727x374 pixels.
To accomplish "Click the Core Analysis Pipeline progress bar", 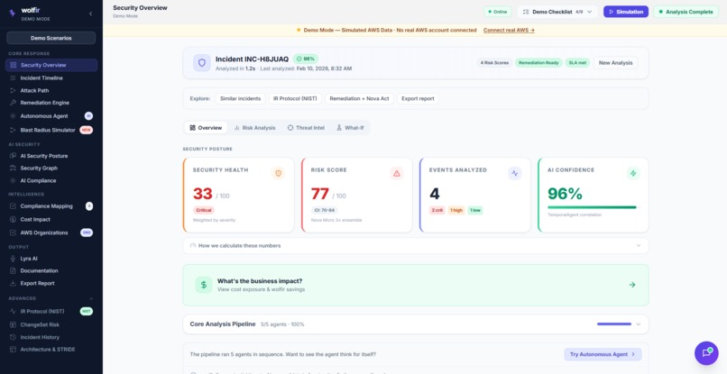I will (614, 324).
